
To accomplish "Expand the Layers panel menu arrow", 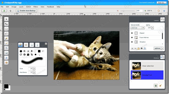I will pyautogui.click(x=164, y=19).
